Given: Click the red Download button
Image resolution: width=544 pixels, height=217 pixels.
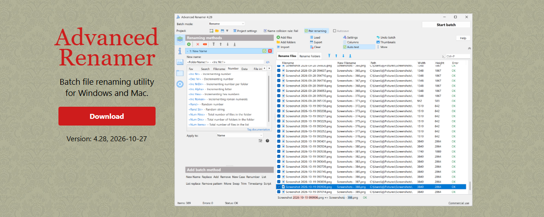Looking at the screenshot, I should (x=107, y=116).
